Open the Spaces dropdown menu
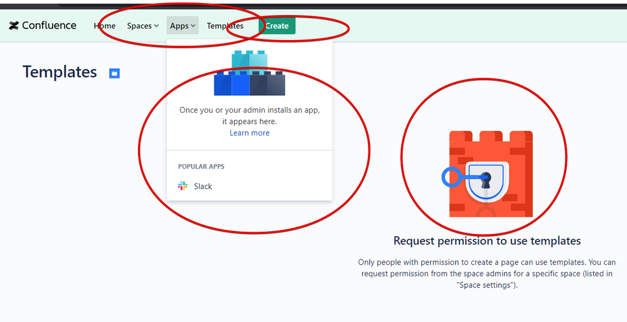This screenshot has width=627, height=322. pos(142,26)
